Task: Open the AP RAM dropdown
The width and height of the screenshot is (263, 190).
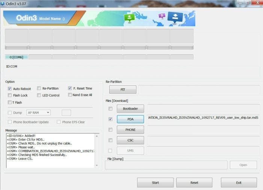Action: (38, 112)
